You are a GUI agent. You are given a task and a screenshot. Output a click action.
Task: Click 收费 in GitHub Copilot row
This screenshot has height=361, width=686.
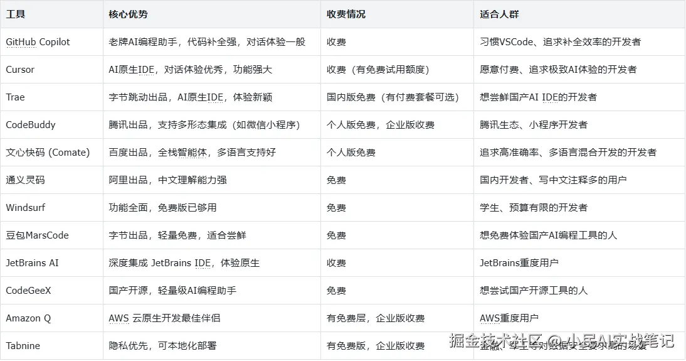tap(336, 42)
